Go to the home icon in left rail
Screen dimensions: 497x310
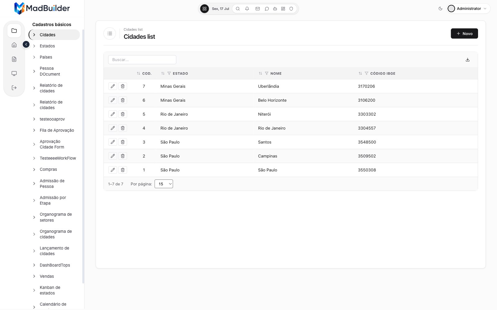tap(14, 45)
